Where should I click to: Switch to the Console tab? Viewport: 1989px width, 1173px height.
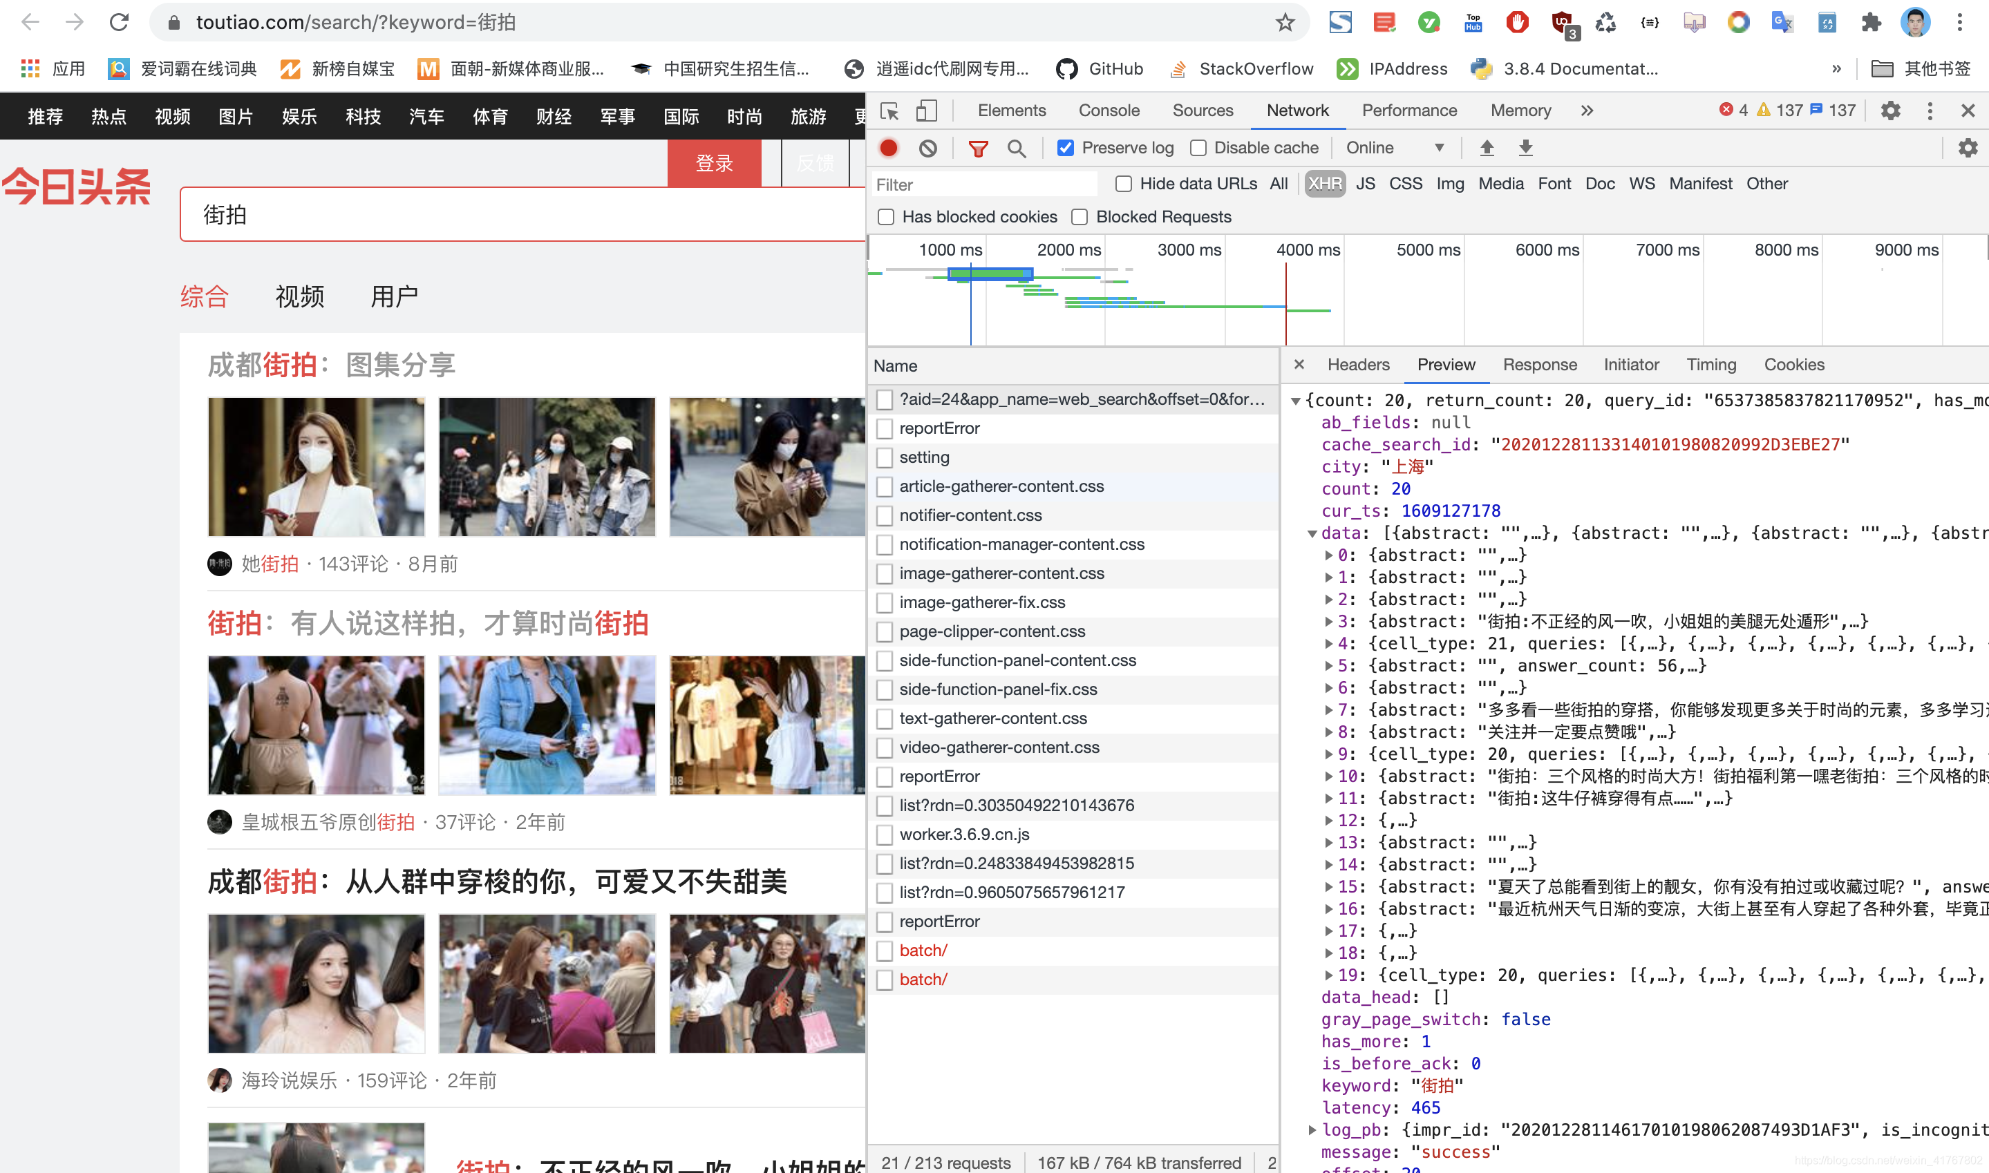point(1109,111)
